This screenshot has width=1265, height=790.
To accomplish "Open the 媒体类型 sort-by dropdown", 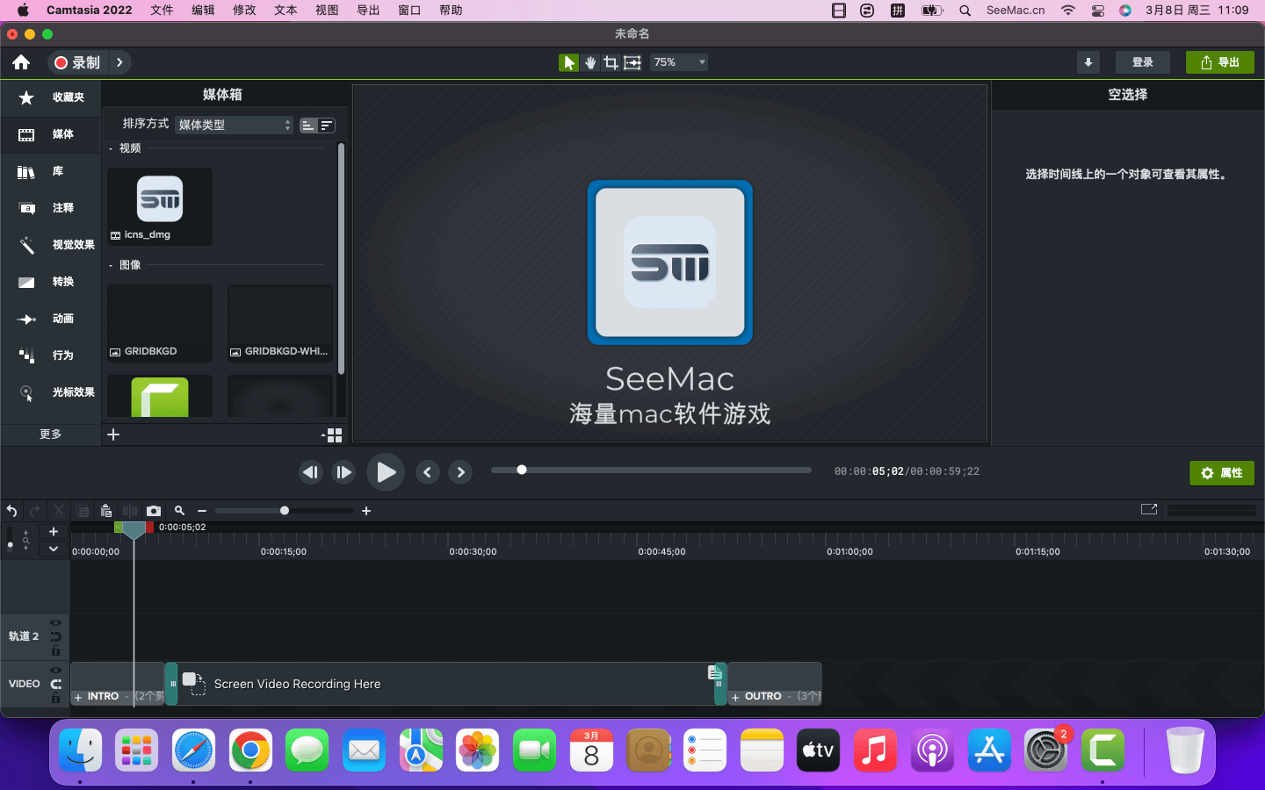I will point(234,125).
